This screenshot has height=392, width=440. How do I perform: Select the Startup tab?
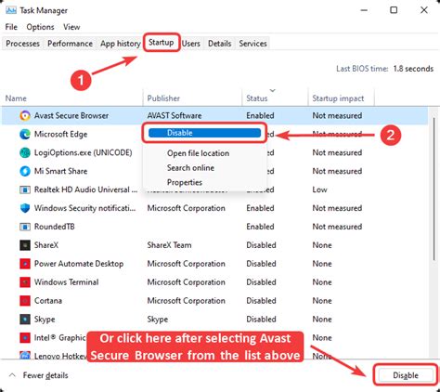click(161, 42)
